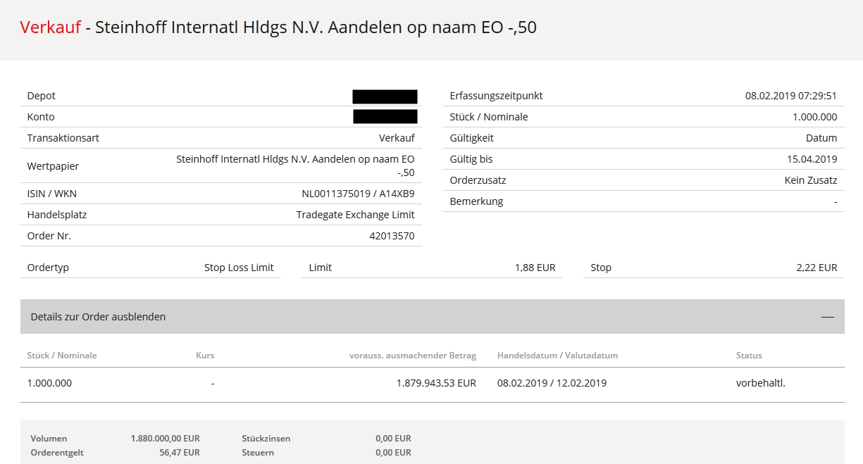Click the Ordertyp value 'Stop Loss Limit'
Screen dimensions: 863x464
(x=239, y=268)
